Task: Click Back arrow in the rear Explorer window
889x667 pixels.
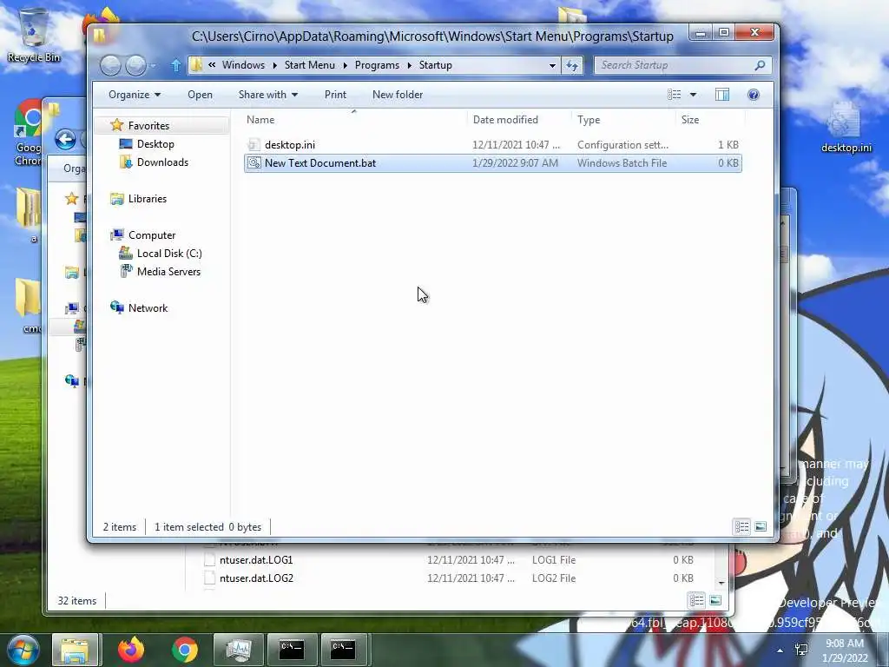Action: pos(66,140)
